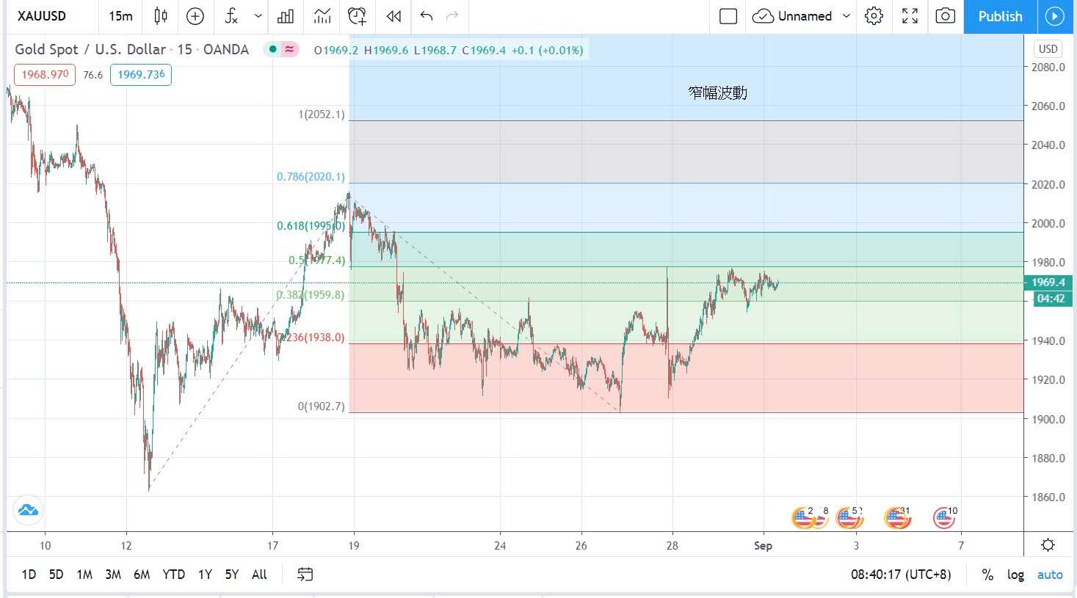
Task: Toggle log scale mode
Action: point(1015,575)
